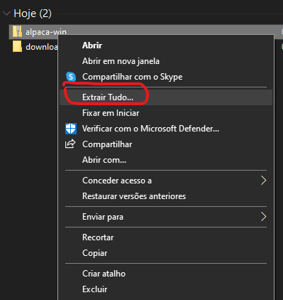Click the Hoje (2) group header
The height and width of the screenshot is (300, 283).
(33, 14)
